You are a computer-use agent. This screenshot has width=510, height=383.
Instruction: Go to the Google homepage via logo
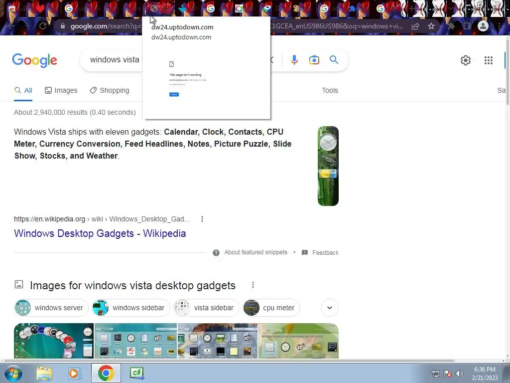(x=34, y=60)
